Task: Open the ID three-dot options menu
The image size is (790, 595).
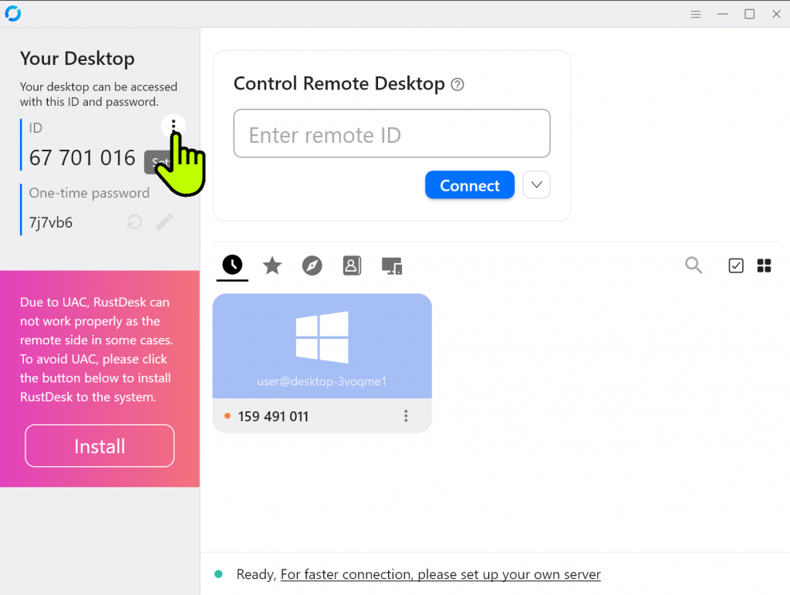Action: [x=174, y=125]
